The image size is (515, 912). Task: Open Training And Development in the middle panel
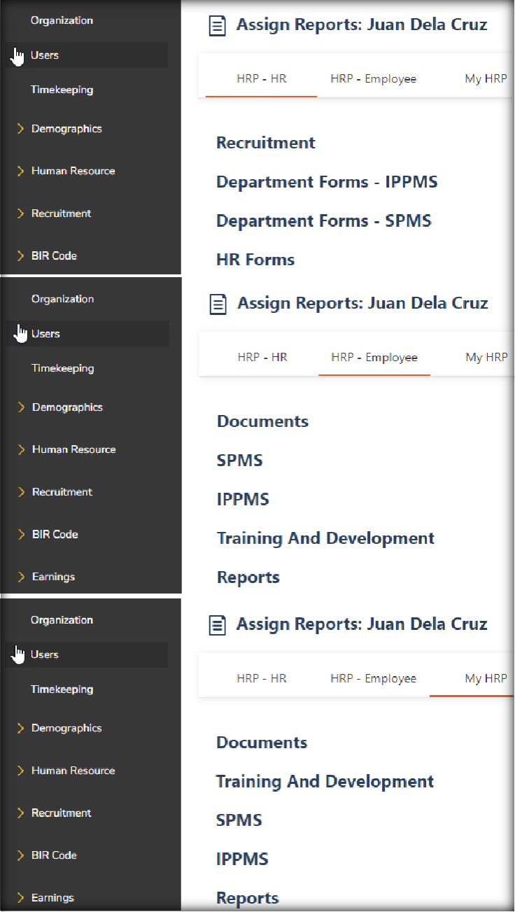point(325,538)
